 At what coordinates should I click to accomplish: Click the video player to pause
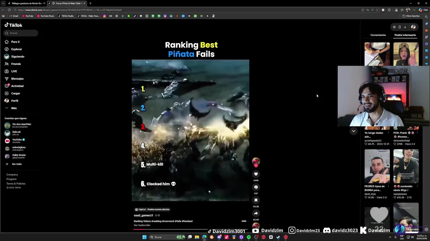[x=190, y=130]
